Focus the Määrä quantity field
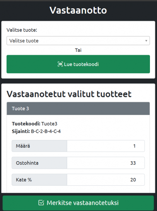The image size is (157, 211). pos(106,146)
